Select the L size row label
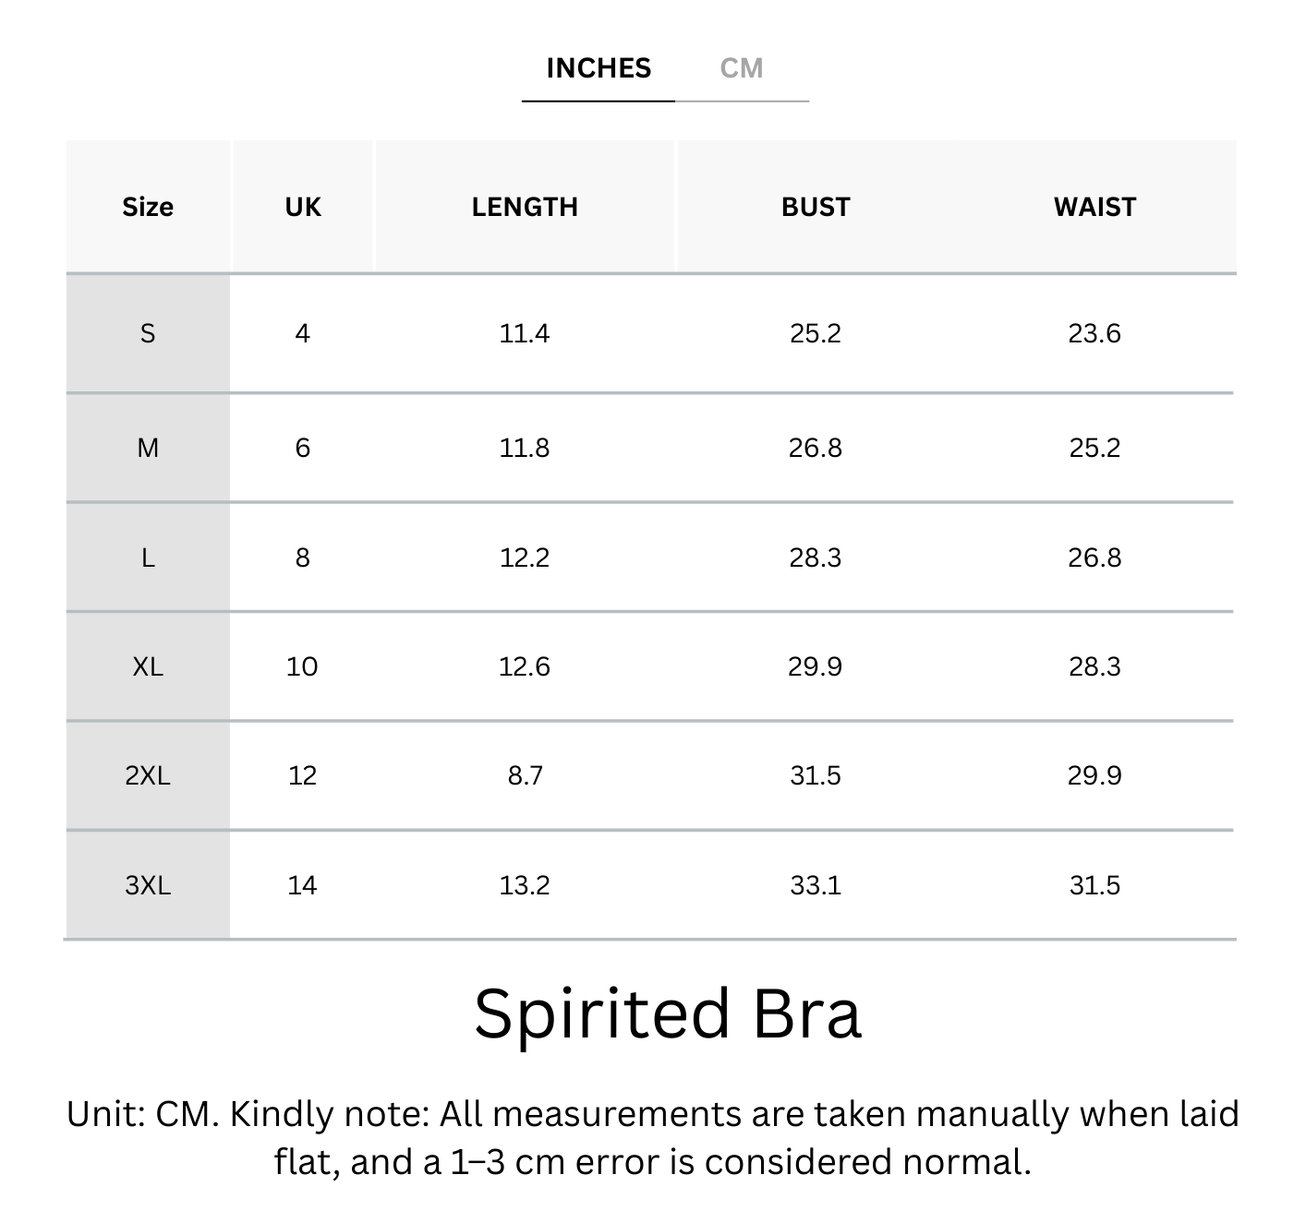Screen dimensions: 1306x1223 click(x=148, y=558)
